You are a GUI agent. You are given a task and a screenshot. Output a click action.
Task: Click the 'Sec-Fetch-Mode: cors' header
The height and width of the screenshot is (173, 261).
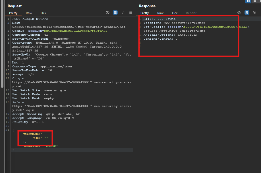click(x=32, y=94)
